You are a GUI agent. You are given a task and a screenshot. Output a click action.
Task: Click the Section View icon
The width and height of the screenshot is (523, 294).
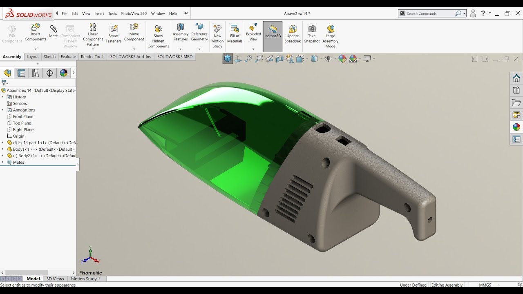279,59
